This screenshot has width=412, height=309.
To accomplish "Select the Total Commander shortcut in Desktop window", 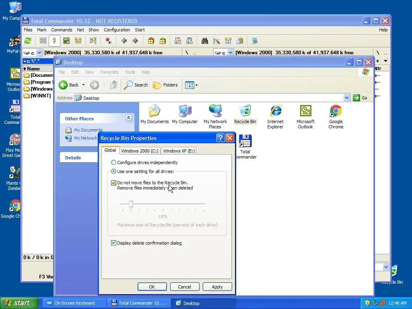I will pyautogui.click(x=245, y=147).
